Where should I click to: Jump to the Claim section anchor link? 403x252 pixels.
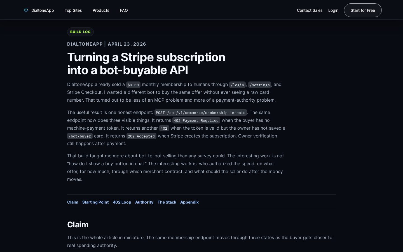[73, 202]
